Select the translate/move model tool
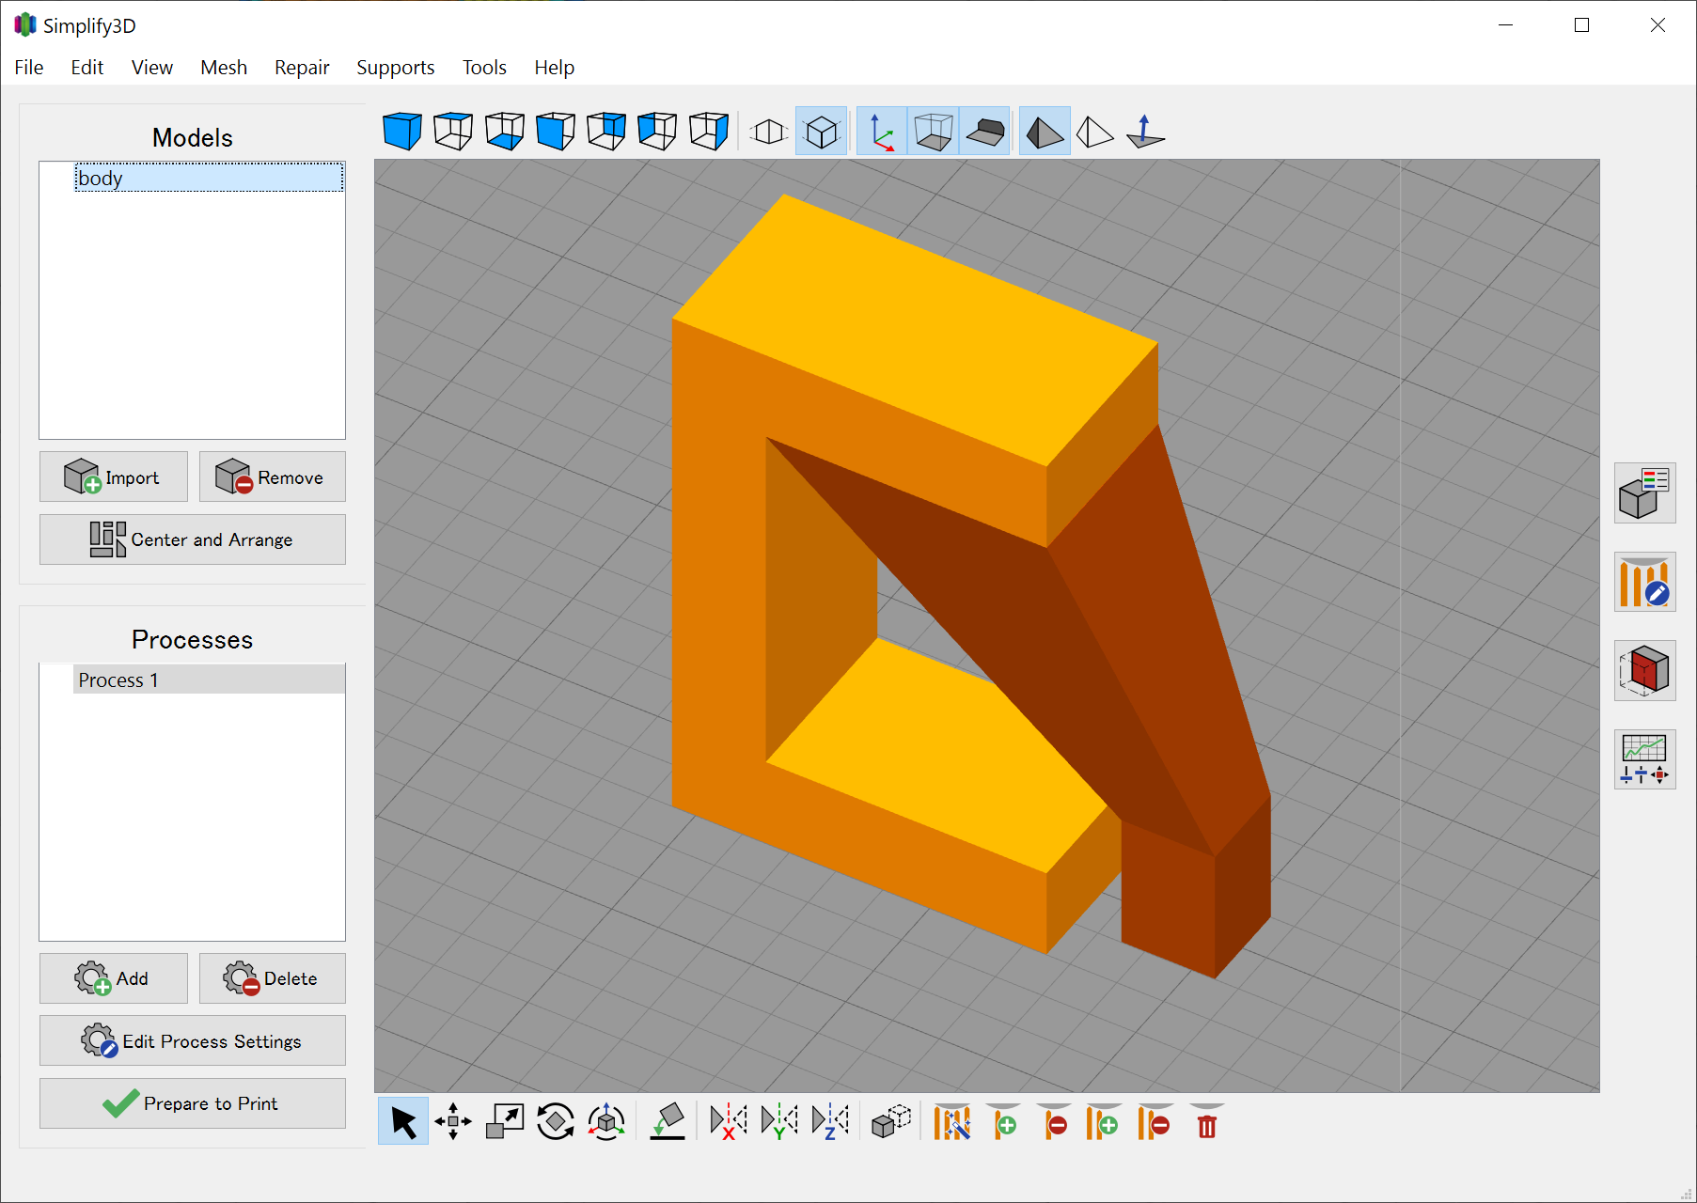Screen dimensions: 1697x1203 pos(453,1121)
